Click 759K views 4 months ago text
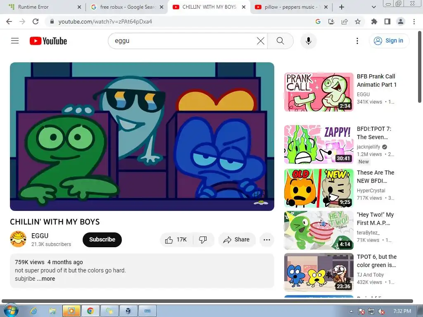This screenshot has height=317, width=423. (x=49, y=262)
